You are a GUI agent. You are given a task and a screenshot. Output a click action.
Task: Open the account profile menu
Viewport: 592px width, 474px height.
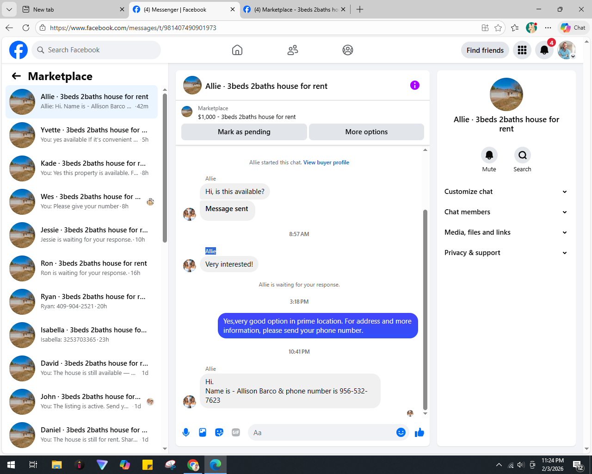567,50
